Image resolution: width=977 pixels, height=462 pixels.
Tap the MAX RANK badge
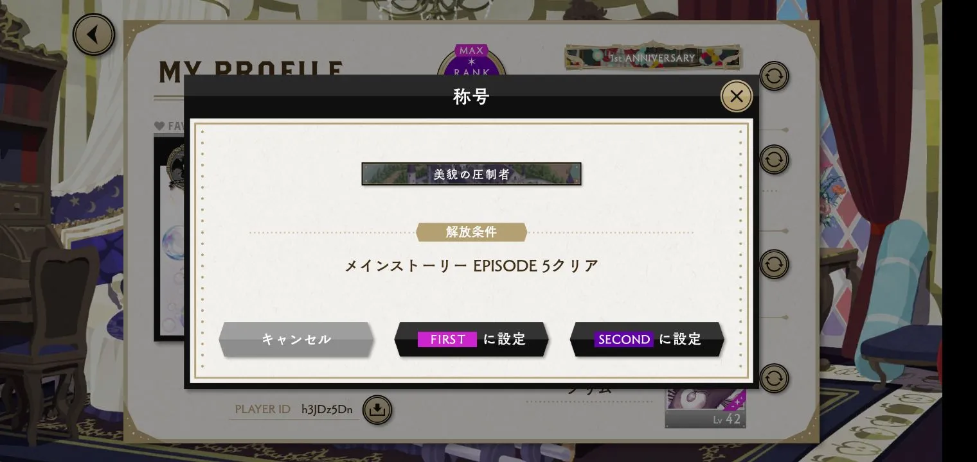[472, 61]
